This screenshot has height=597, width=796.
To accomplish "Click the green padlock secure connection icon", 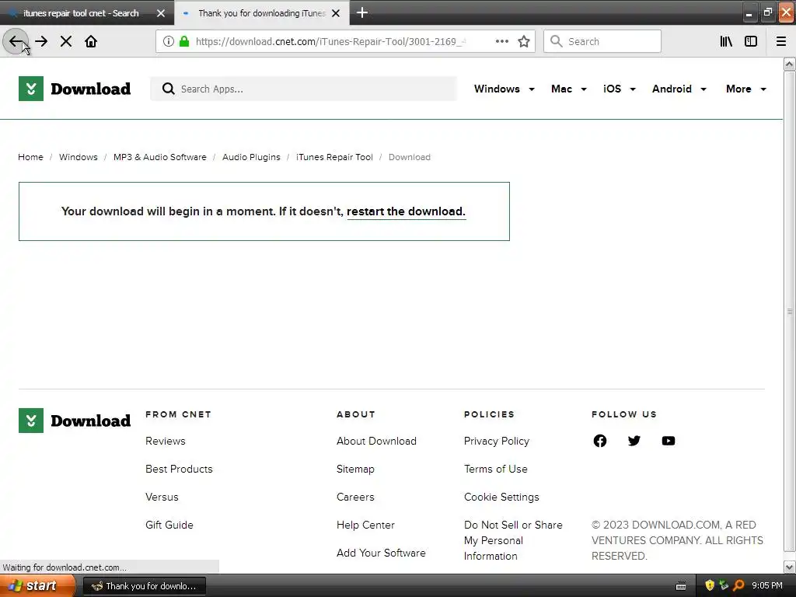I will pos(184,42).
